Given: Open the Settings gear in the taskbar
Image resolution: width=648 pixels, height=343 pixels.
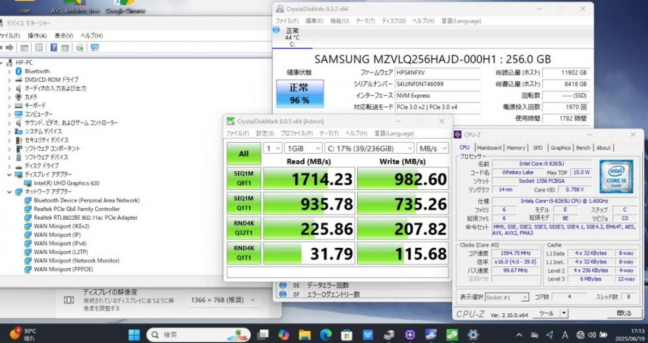Looking at the screenshot, I should 473,335.
